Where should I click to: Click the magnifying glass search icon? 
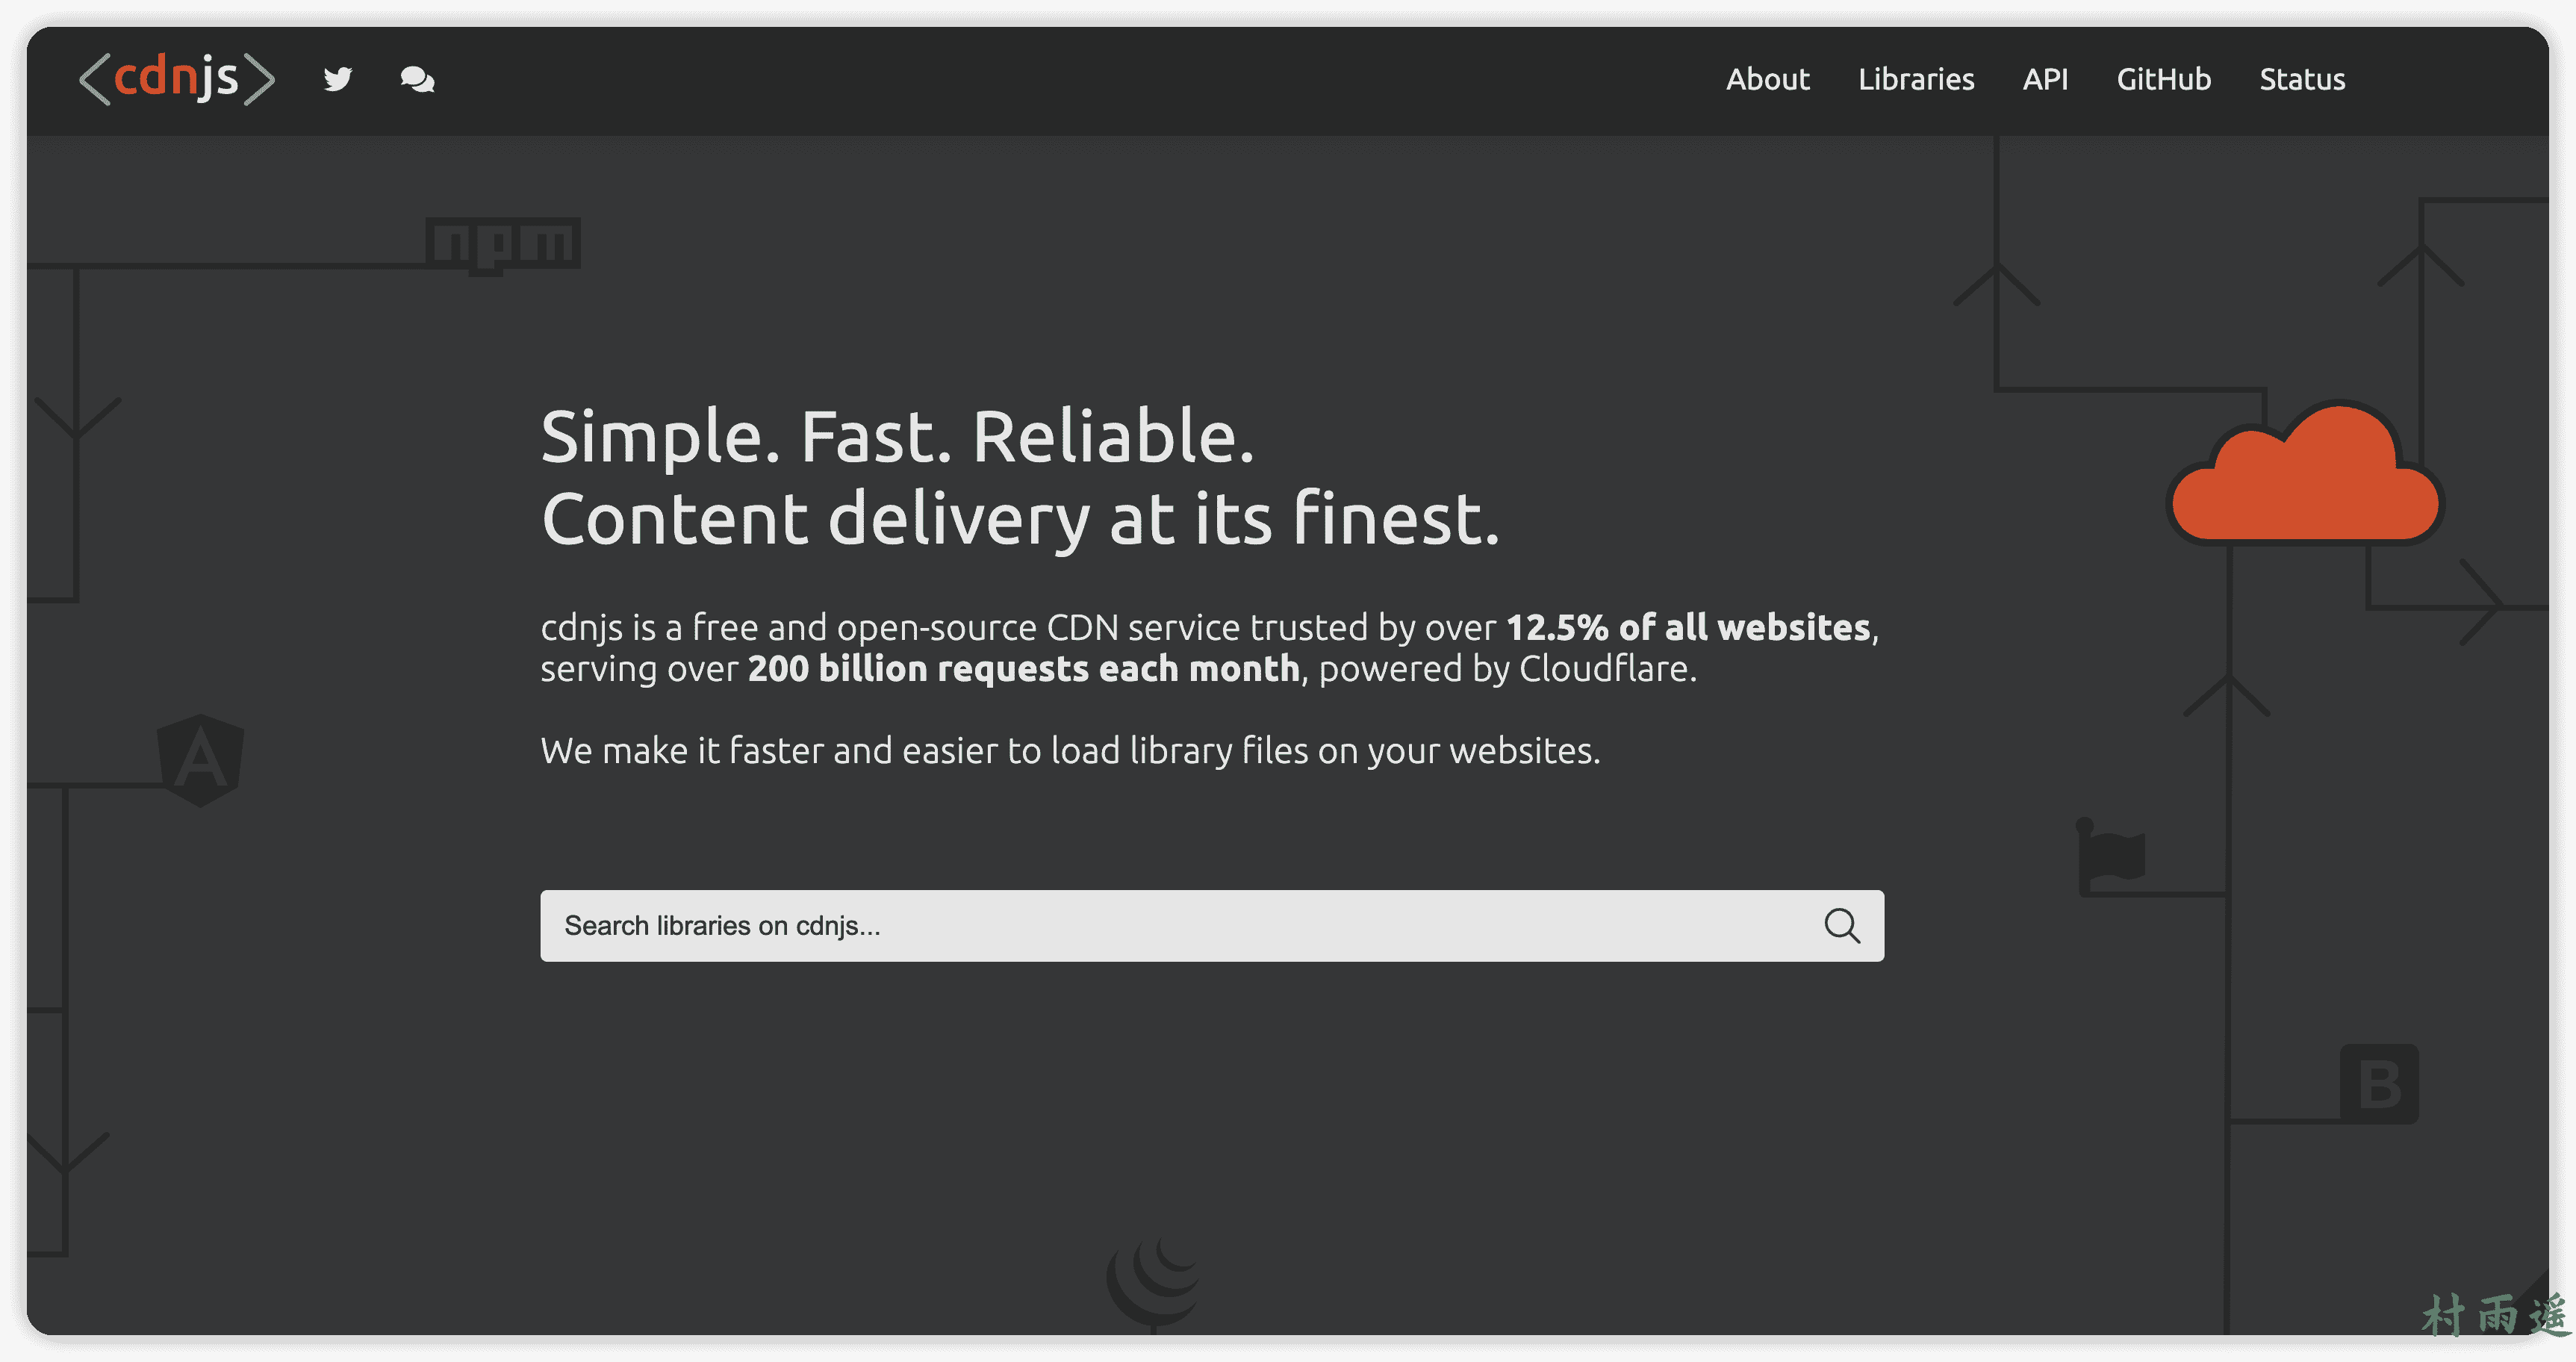[x=1841, y=926]
